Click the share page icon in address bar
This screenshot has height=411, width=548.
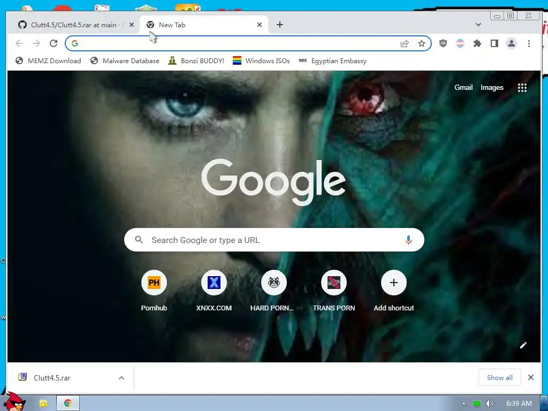(x=405, y=43)
